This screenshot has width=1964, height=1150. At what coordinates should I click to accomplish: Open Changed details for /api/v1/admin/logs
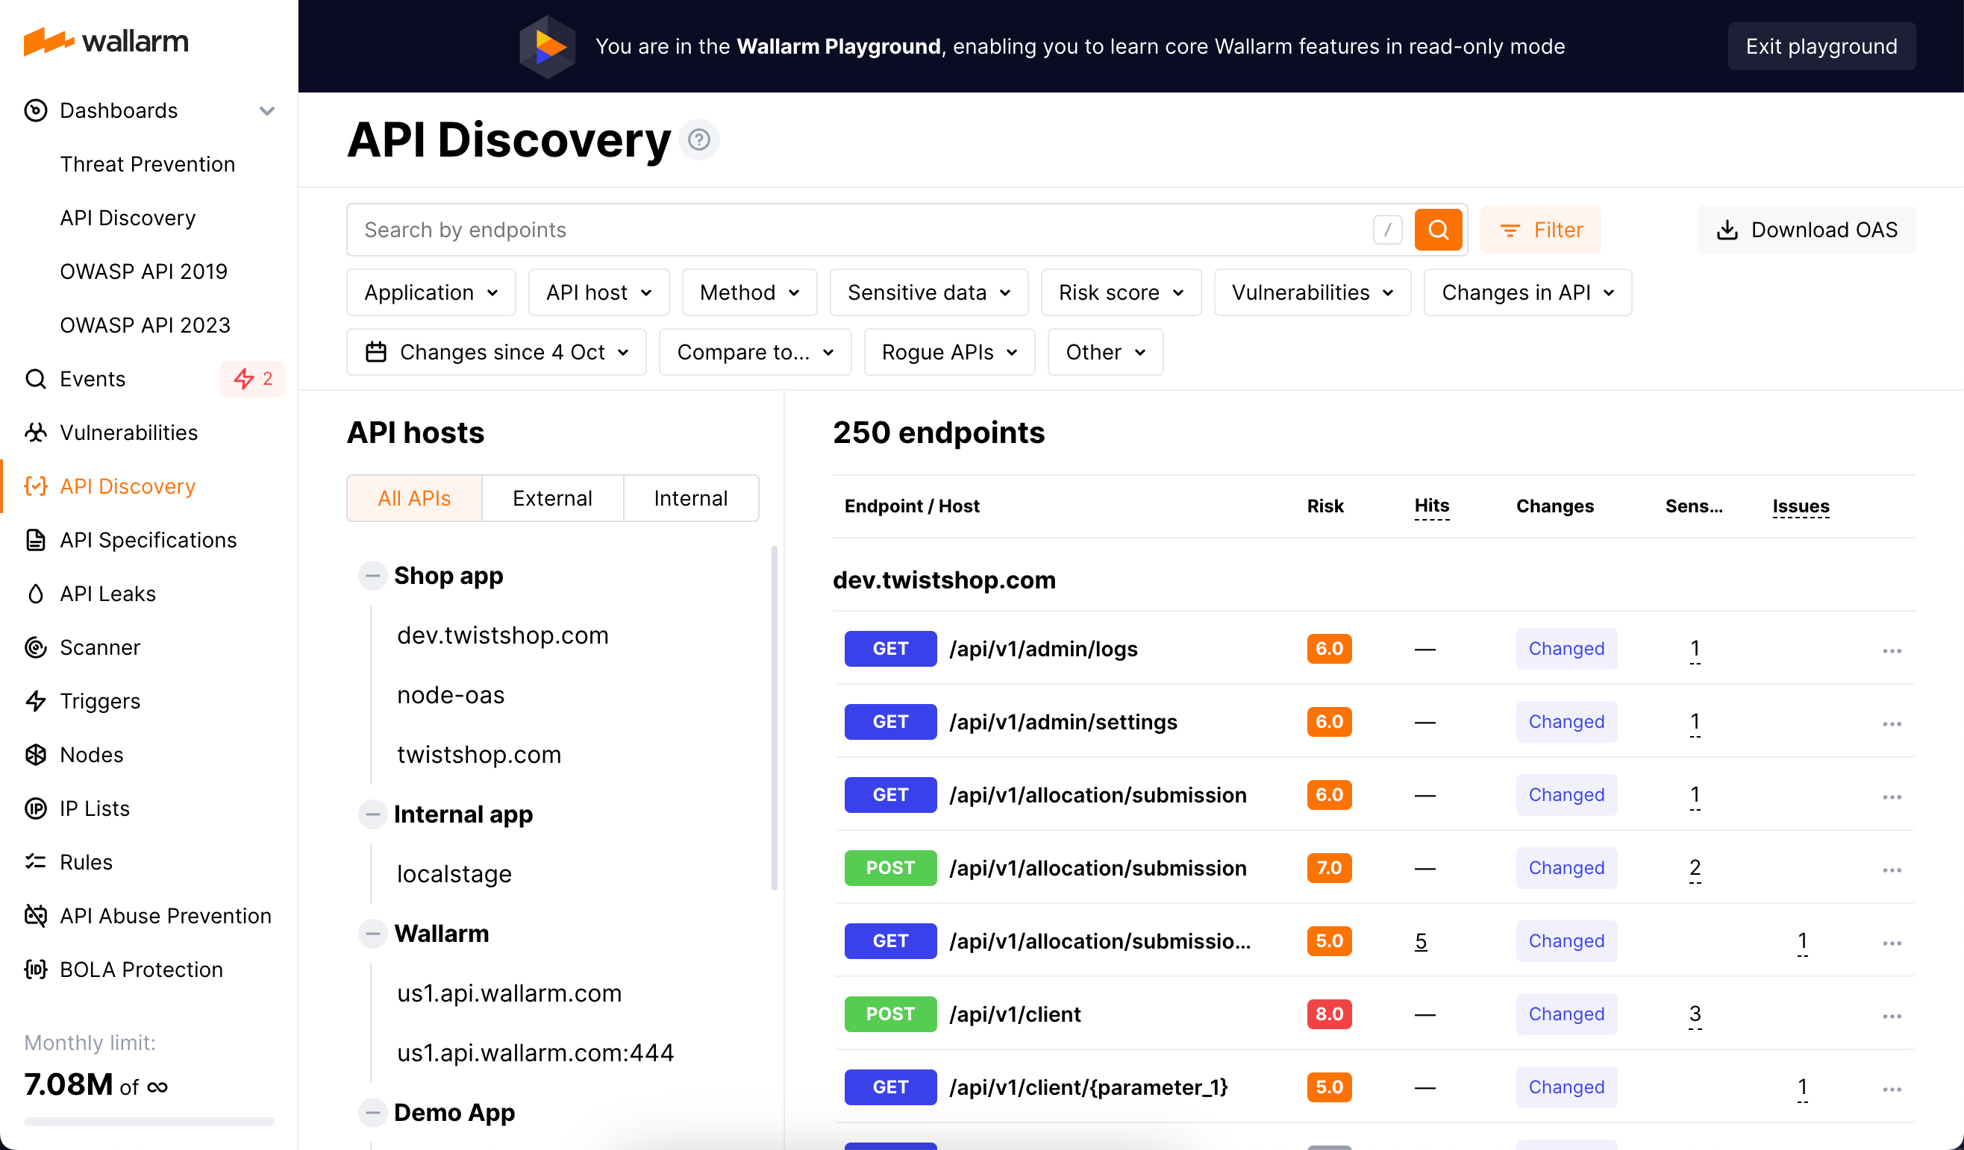[1566, 648]
